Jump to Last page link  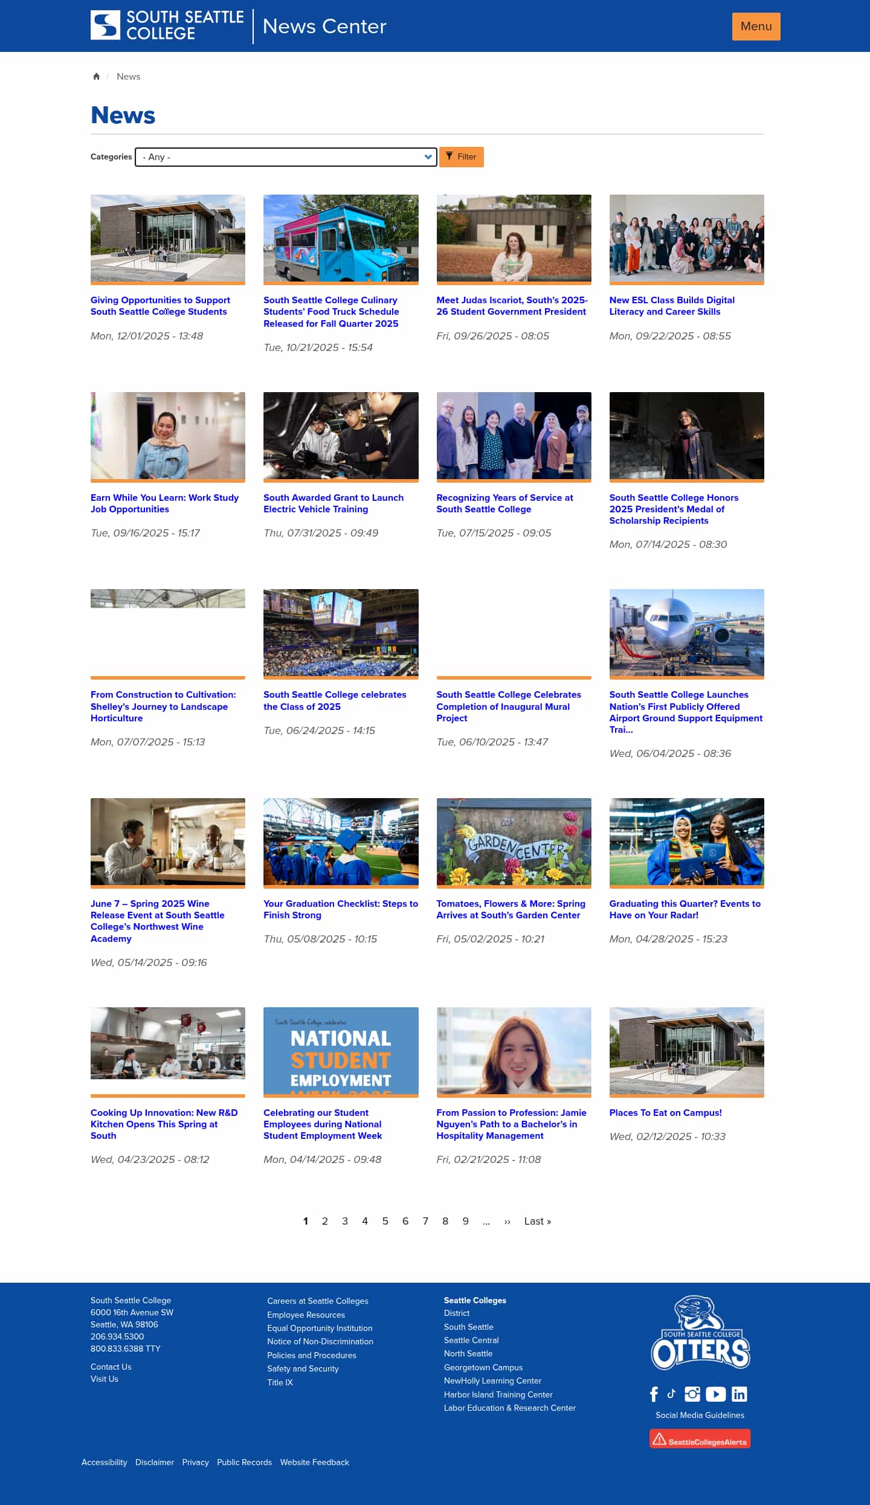(x=537, y=1221)
